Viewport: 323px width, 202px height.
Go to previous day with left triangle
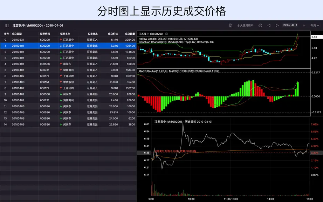coord(269,25)
